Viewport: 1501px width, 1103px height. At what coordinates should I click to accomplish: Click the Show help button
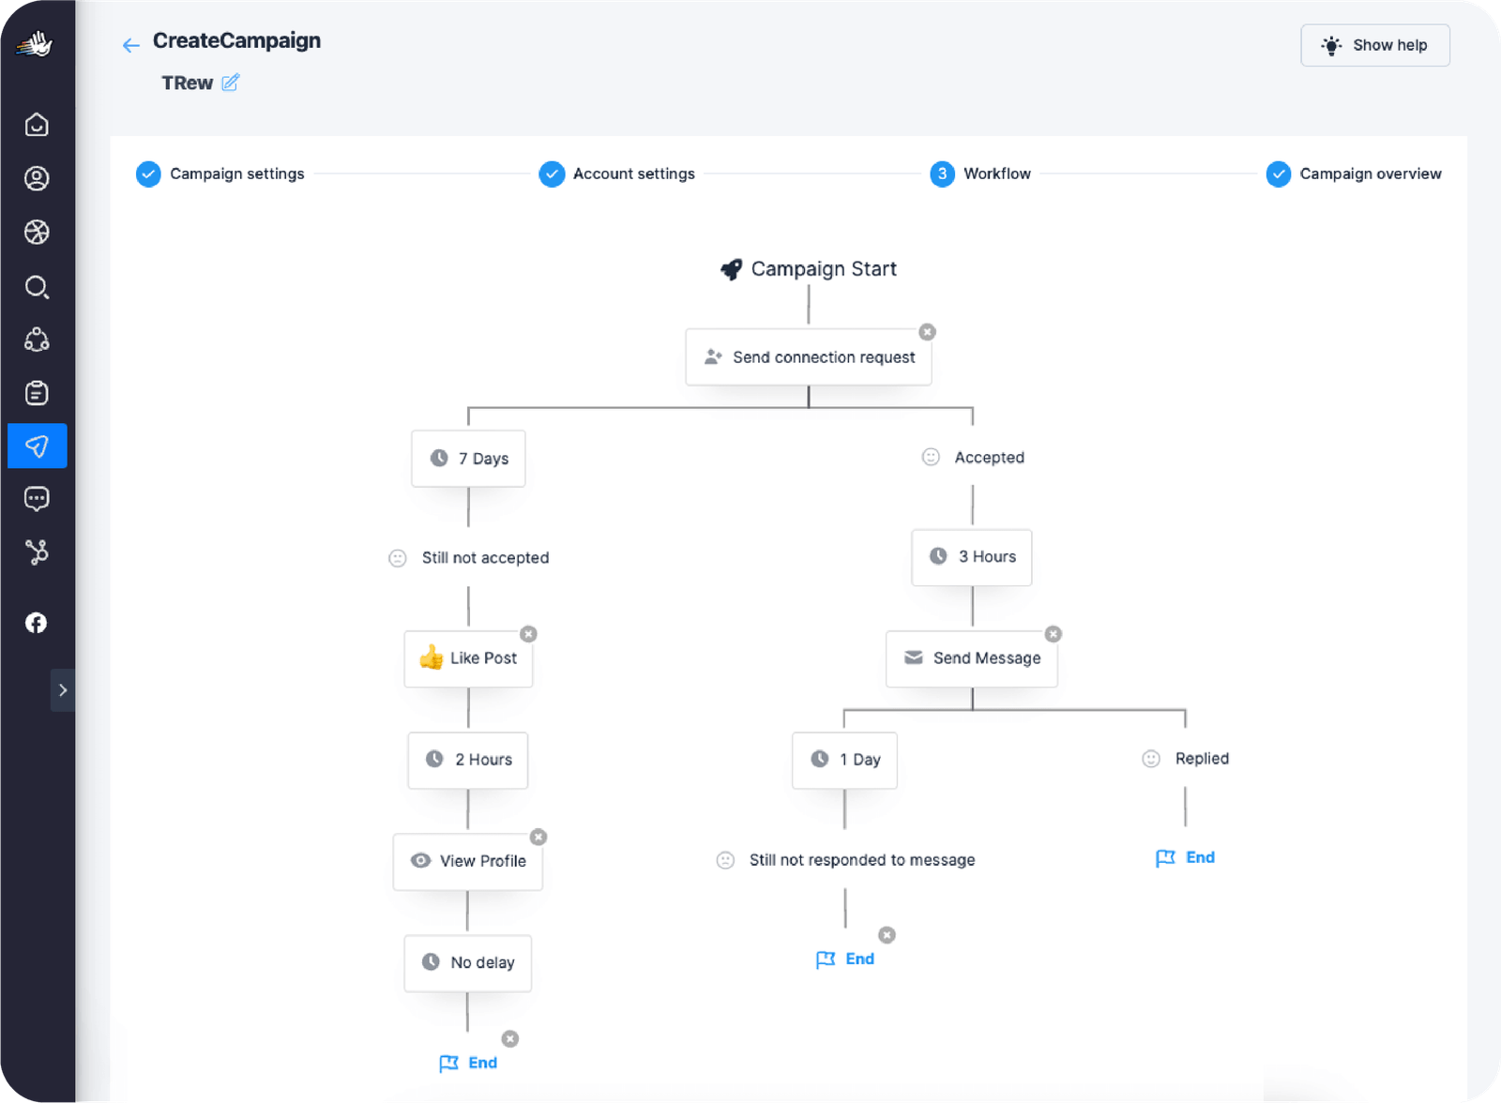click(x=1374, y=45)
